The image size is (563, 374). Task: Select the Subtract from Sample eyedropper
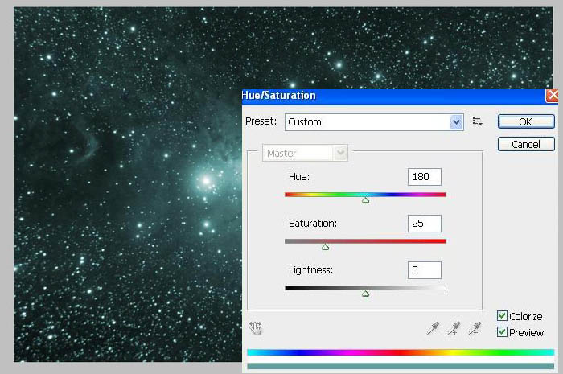point(475,328)
